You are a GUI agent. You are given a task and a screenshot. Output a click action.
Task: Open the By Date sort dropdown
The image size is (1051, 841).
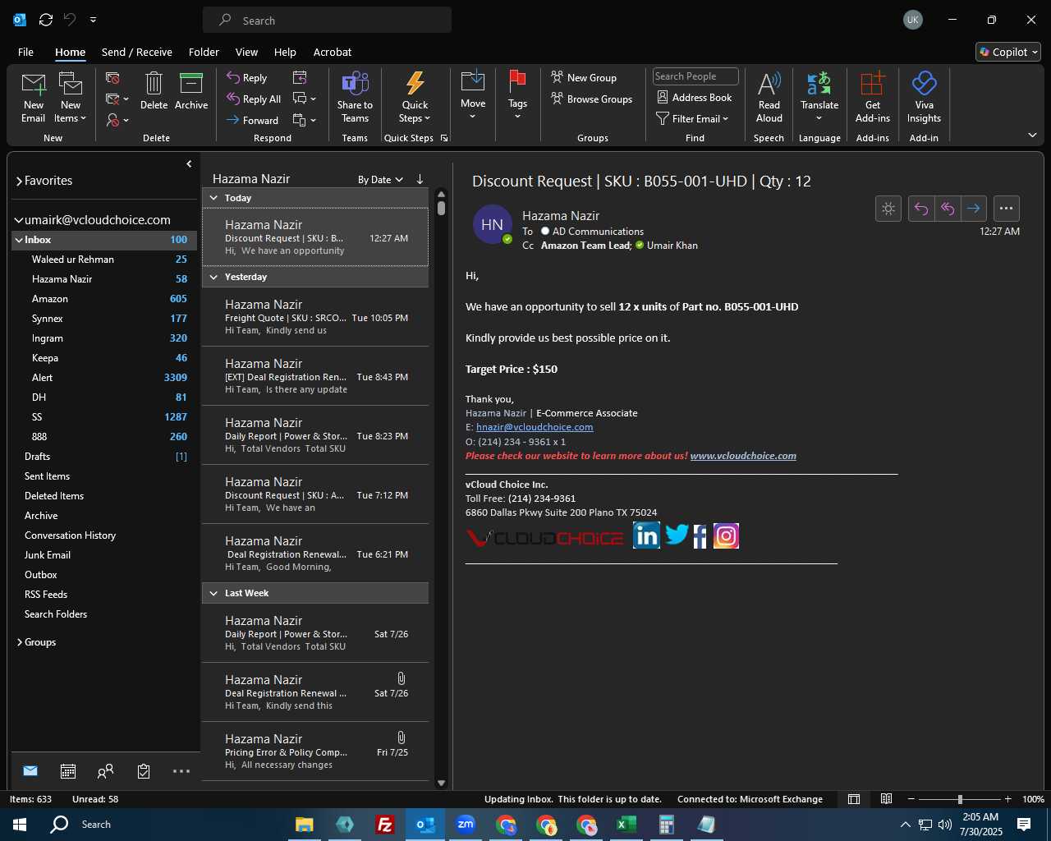pyautogui.click(x=380, y=180)
